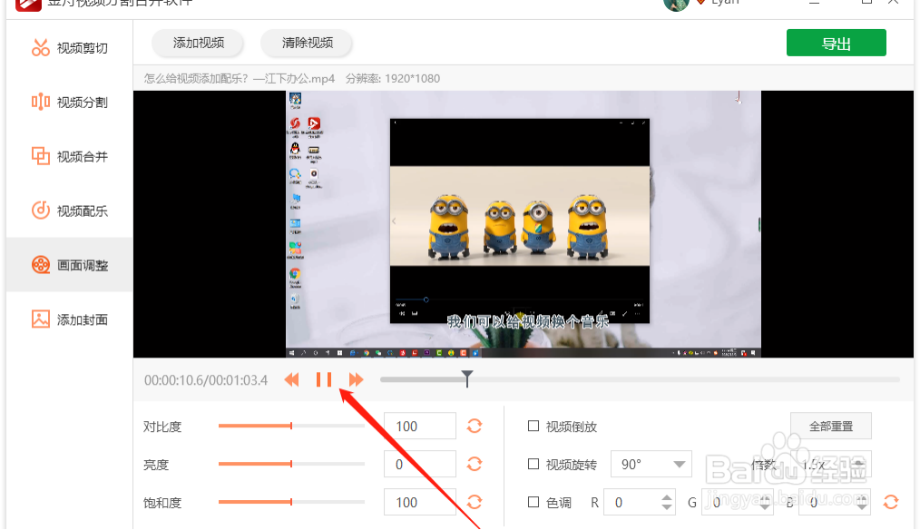920x530 pixels.
Task: Select the 画面调整 picture adjust tab
Action: point(70,265)
